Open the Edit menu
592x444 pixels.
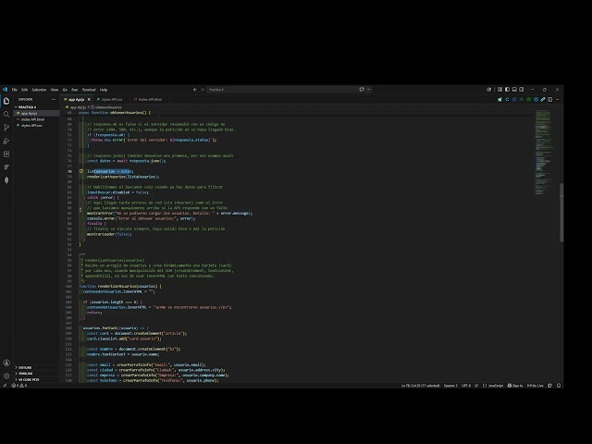(x=25, y=90)
